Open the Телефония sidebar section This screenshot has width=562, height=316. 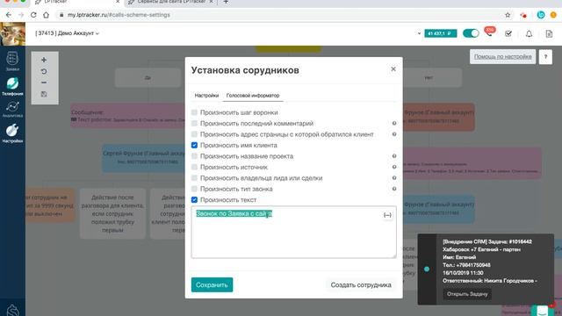[x=12, y=87]
